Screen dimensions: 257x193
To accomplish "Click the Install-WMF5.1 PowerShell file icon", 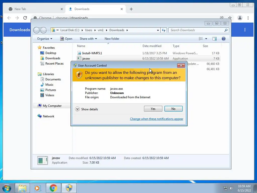I will click(79, 53).
